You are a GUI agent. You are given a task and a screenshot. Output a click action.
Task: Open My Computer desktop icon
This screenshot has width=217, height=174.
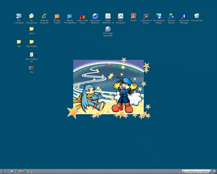click(19, 18)
